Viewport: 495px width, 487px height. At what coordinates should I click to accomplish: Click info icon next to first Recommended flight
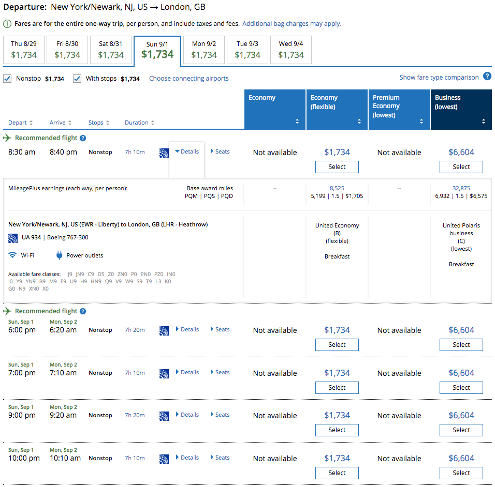tap(83, 138)
